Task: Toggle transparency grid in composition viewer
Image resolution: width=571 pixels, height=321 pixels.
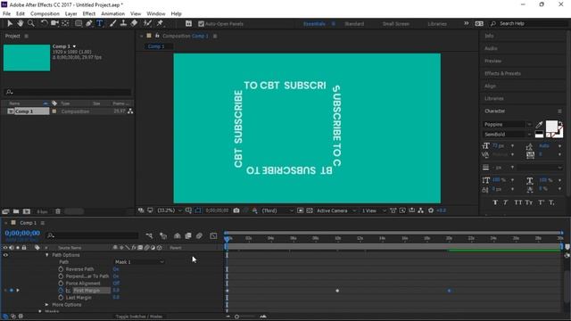Action: coord(310,210)
